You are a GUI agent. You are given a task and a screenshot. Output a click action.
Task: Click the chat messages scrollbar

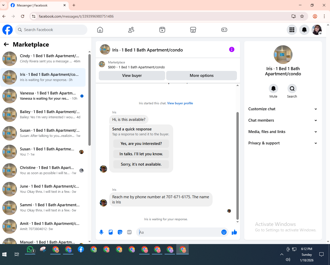click(237, 166)
